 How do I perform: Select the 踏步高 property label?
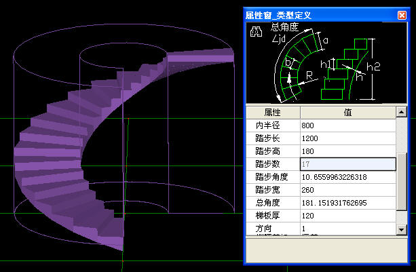tap(268, 151)
